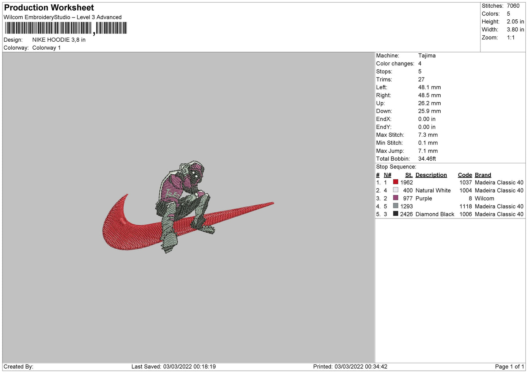Click the Machine value Tajima
The image size is (528, 373).
427,56
